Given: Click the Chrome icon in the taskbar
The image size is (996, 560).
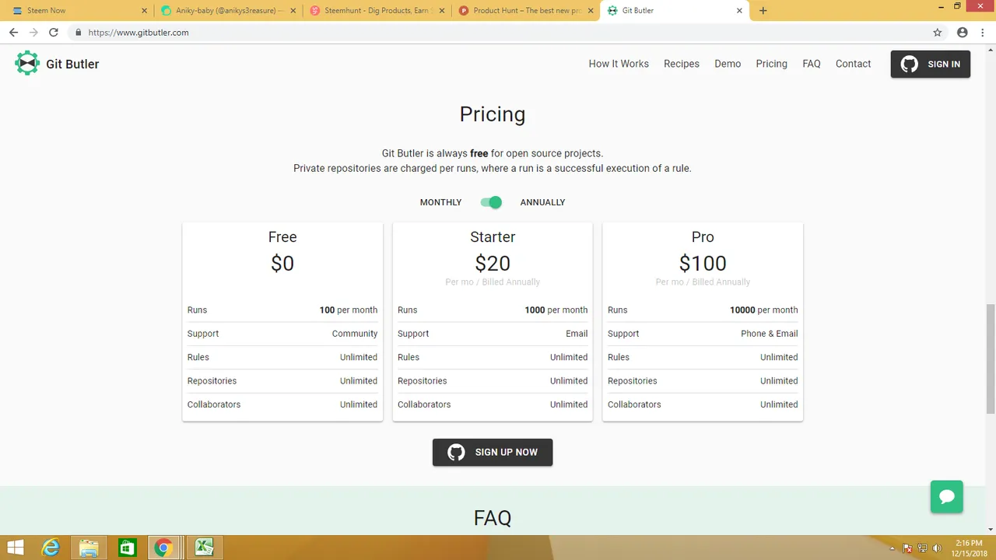Looking at the screenshot, I should pyautogui.click(x=163, y=548).
